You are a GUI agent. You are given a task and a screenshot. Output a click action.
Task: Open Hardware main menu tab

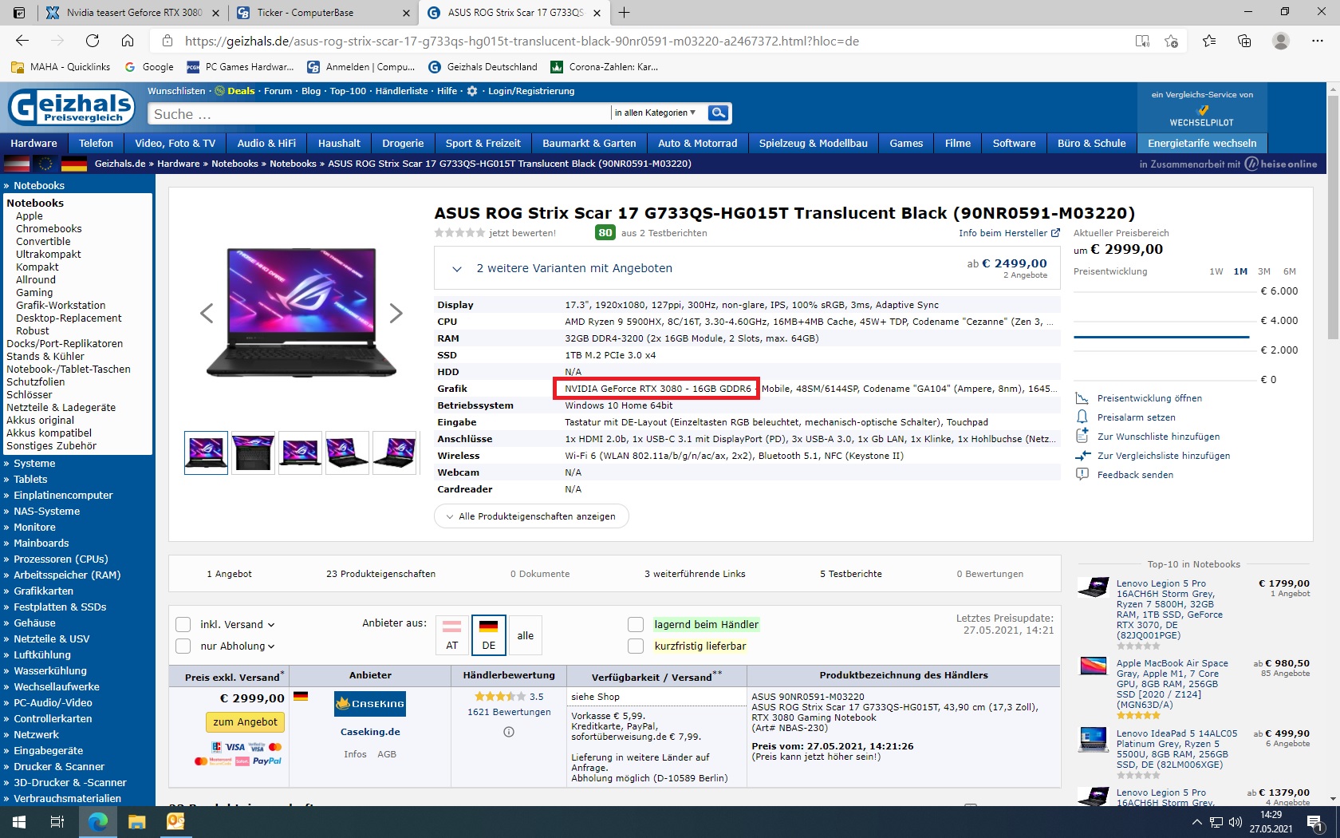pyautogui.click(x=33, y=143)
